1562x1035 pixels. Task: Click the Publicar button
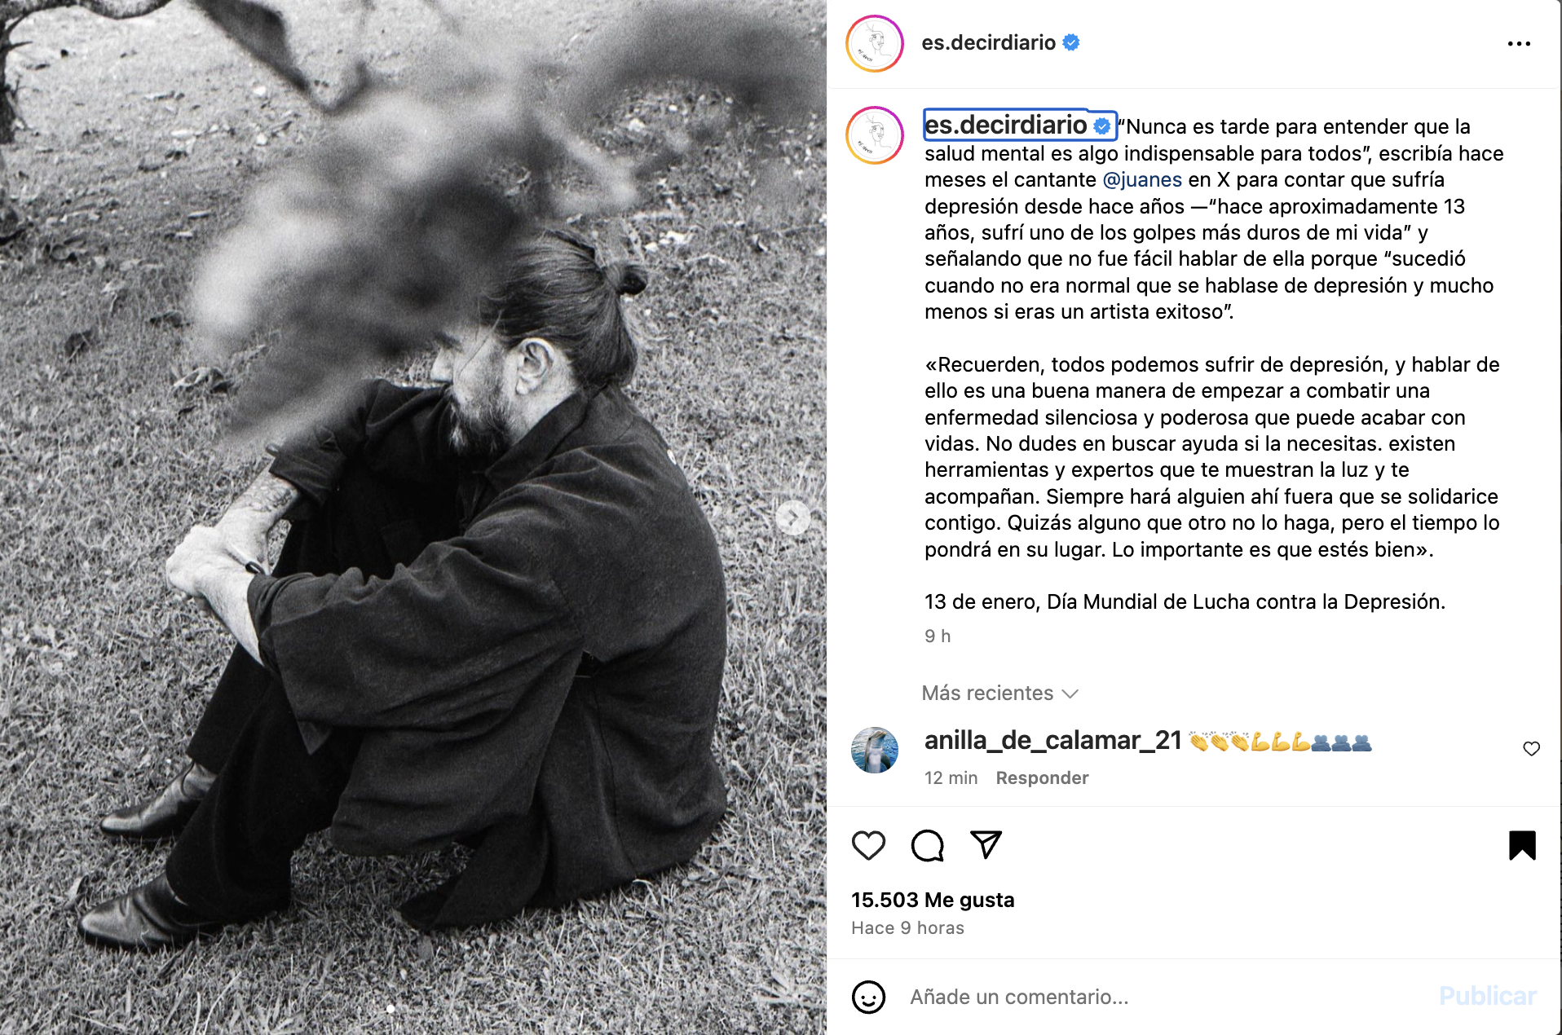pyautogui.click(x=1487, y=996)
